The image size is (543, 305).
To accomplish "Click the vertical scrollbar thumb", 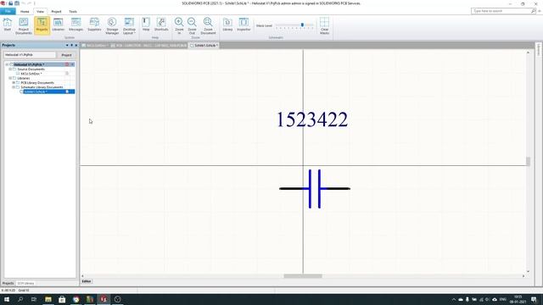I will pos(528,162).
